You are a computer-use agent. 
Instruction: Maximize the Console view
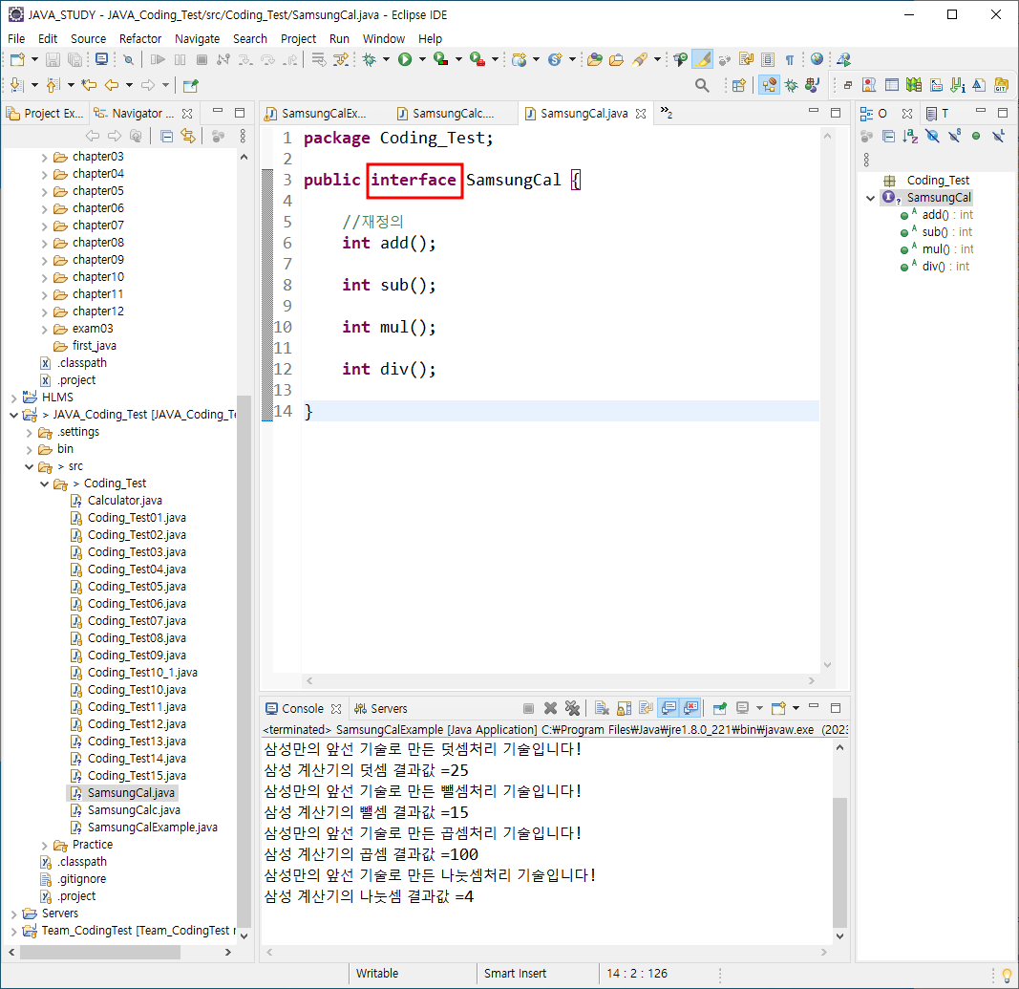pos(836,707)
